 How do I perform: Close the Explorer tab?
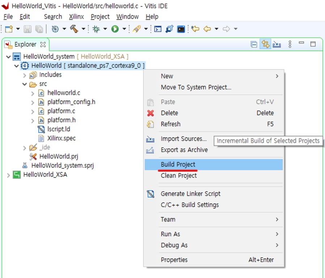pos(43,45)
